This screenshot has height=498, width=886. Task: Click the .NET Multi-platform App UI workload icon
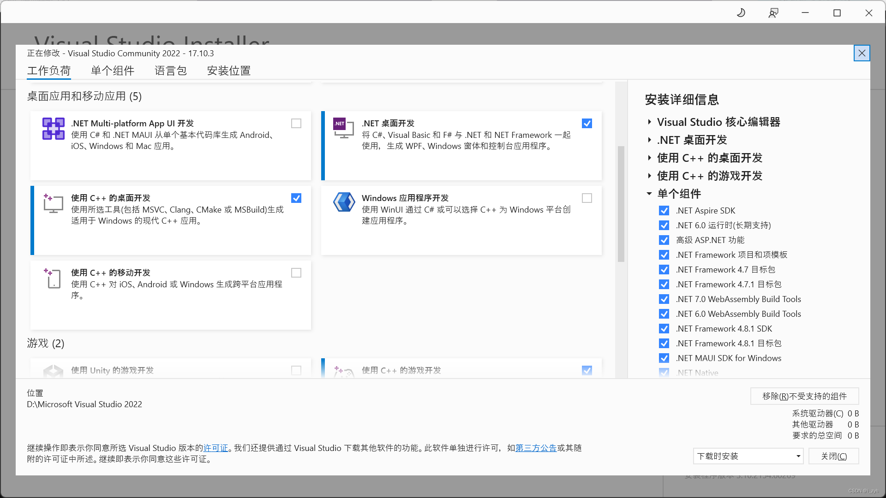point(54,129)
